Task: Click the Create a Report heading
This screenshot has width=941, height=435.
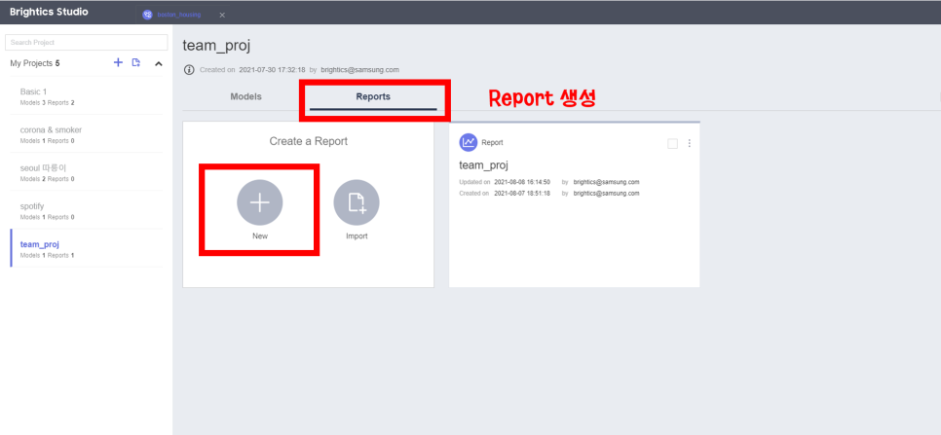Action: coord(309,141)
